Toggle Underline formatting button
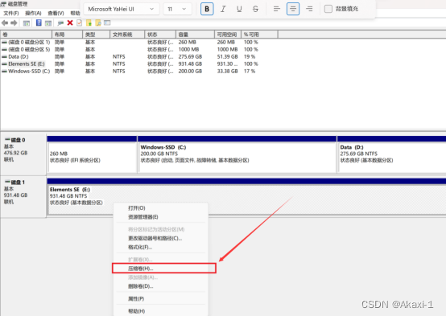The image size is (446, 316). point(239,9)
